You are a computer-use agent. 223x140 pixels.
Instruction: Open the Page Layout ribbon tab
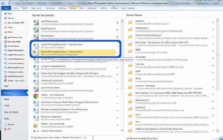[x=36, y=8]
